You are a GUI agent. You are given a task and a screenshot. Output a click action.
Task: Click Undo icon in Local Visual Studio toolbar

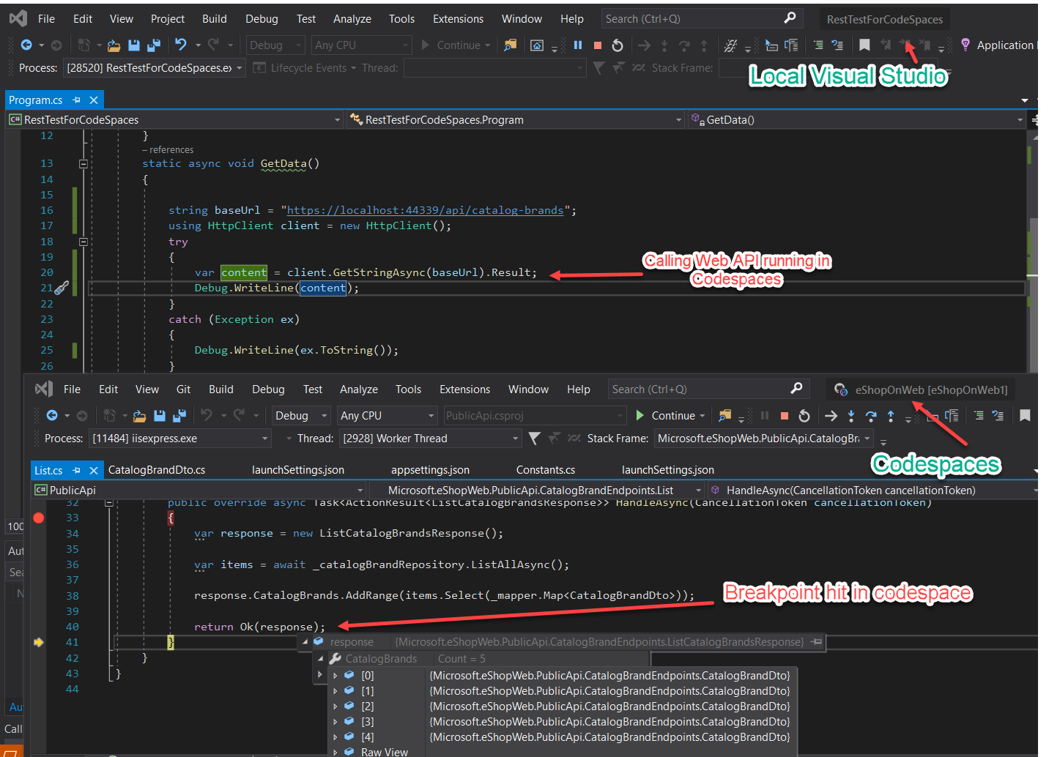click(x=181, y=45)
